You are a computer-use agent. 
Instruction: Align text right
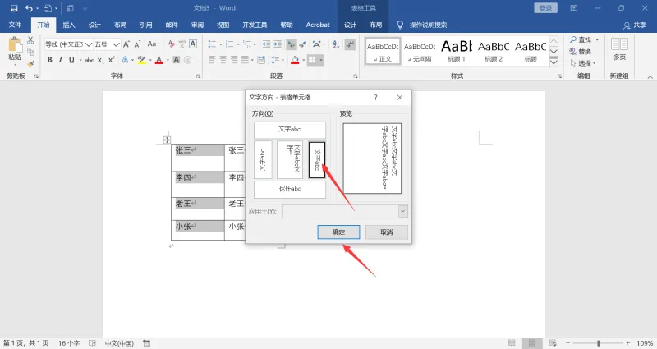[234, 60]
